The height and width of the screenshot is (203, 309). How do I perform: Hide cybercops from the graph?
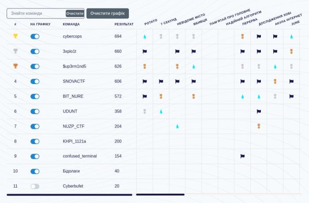coord(35,37)
